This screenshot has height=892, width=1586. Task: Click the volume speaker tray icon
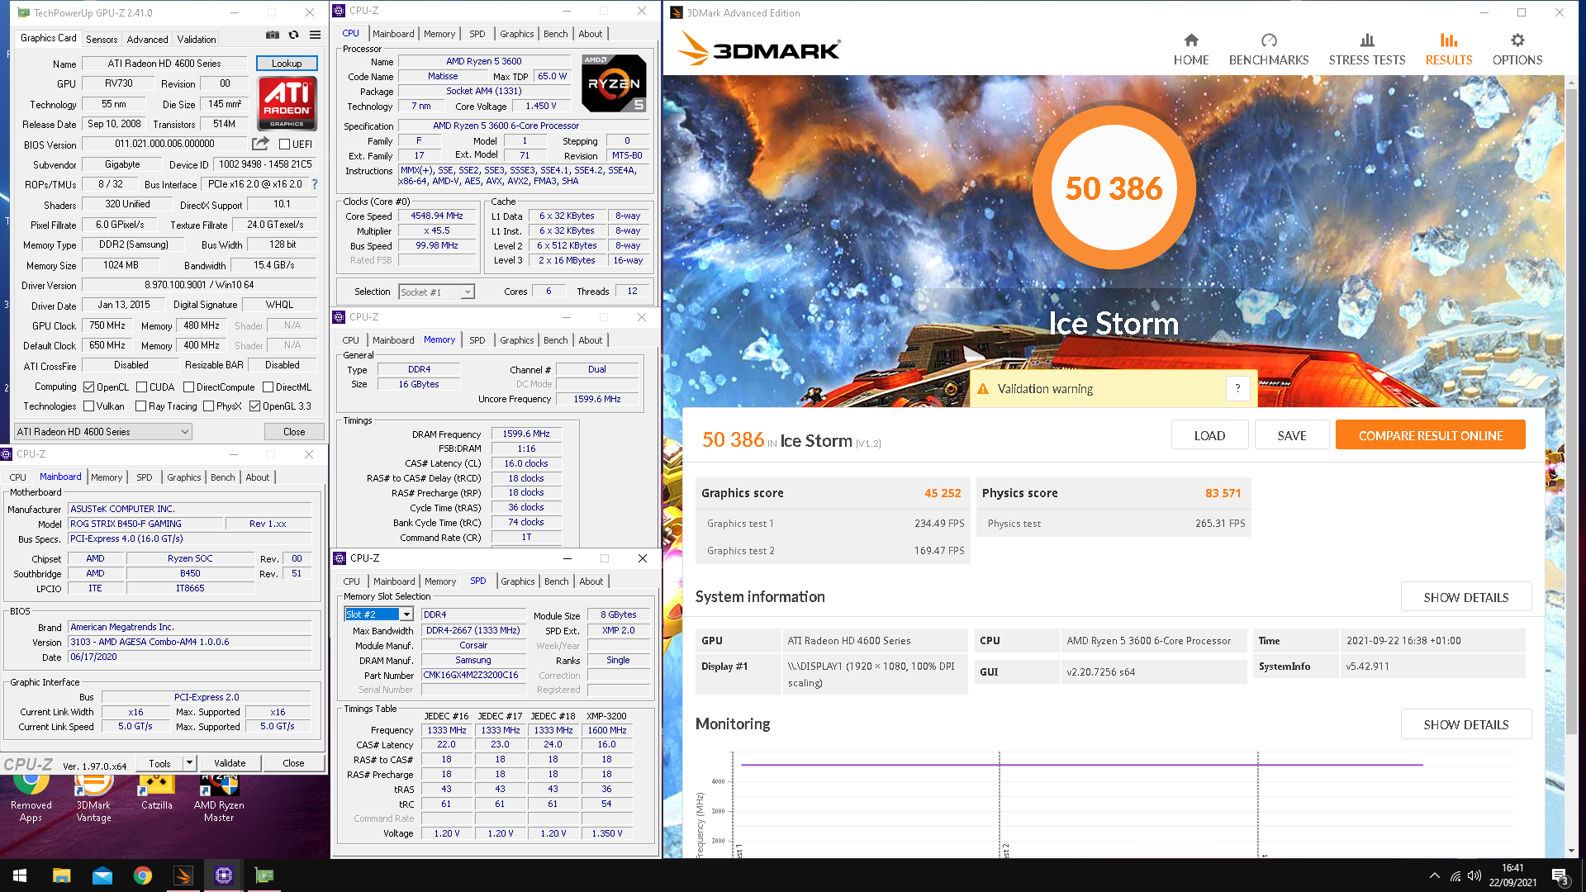click(x=1474, y=875)
